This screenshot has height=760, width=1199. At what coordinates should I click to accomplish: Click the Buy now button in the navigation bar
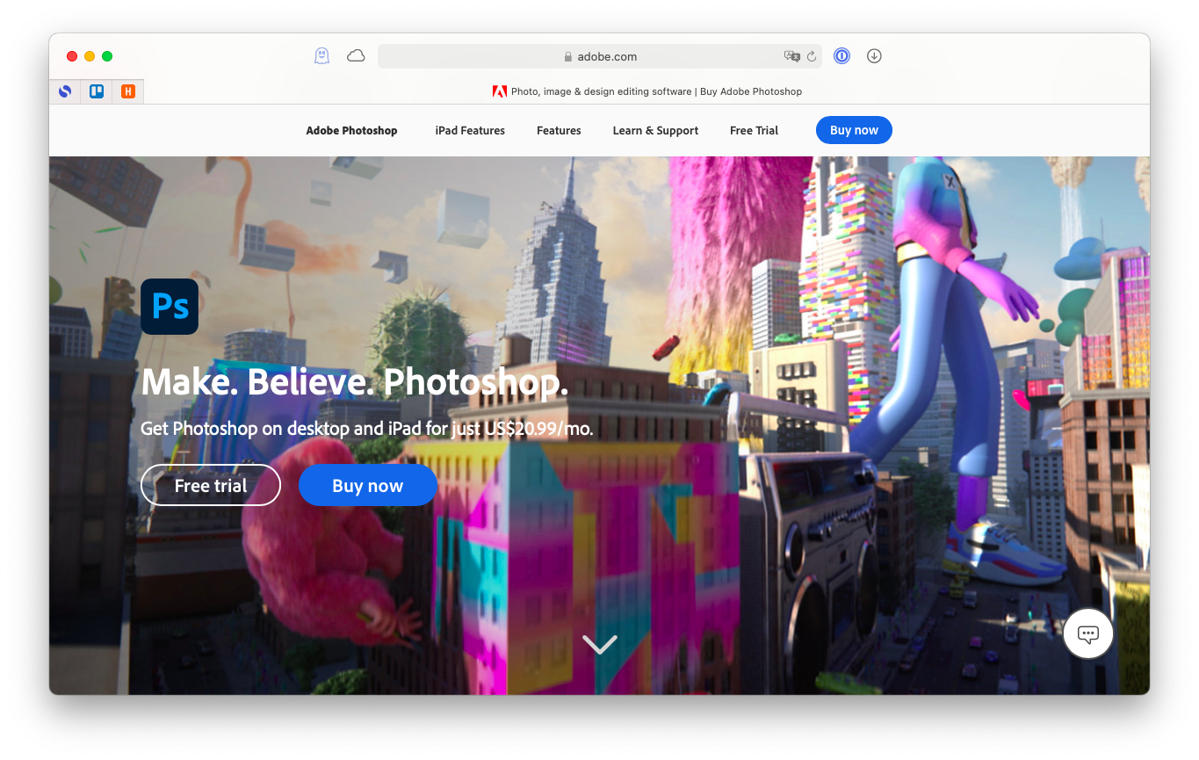coord(854,130)
